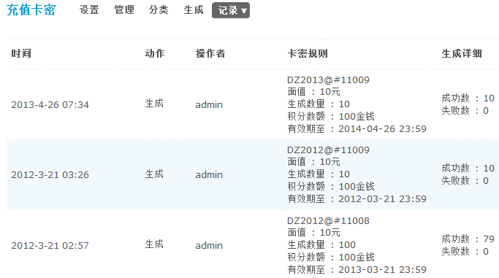
Task: Go to the 生成 tab
Action: coord(194,9)
